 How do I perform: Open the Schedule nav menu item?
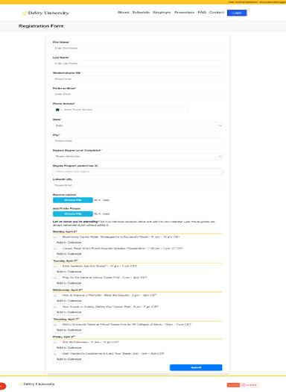pyautogui.click(x=141, y=12)
